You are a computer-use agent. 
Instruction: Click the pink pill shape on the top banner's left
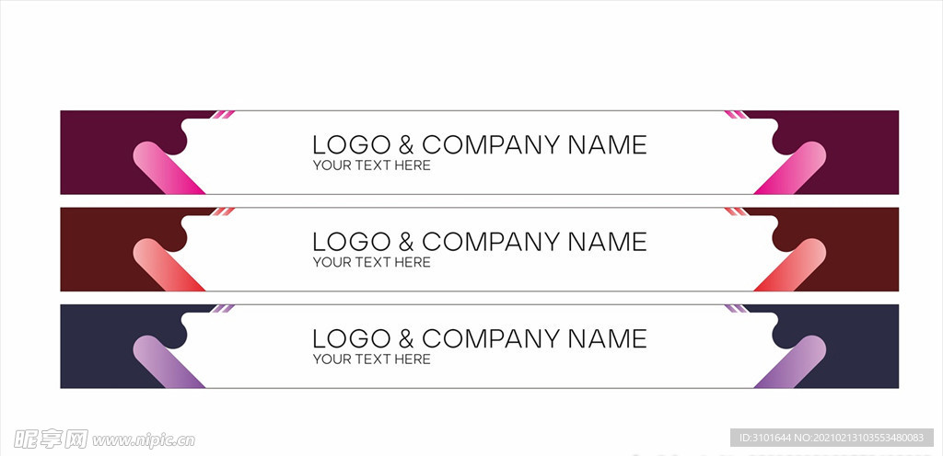(167, 167)
